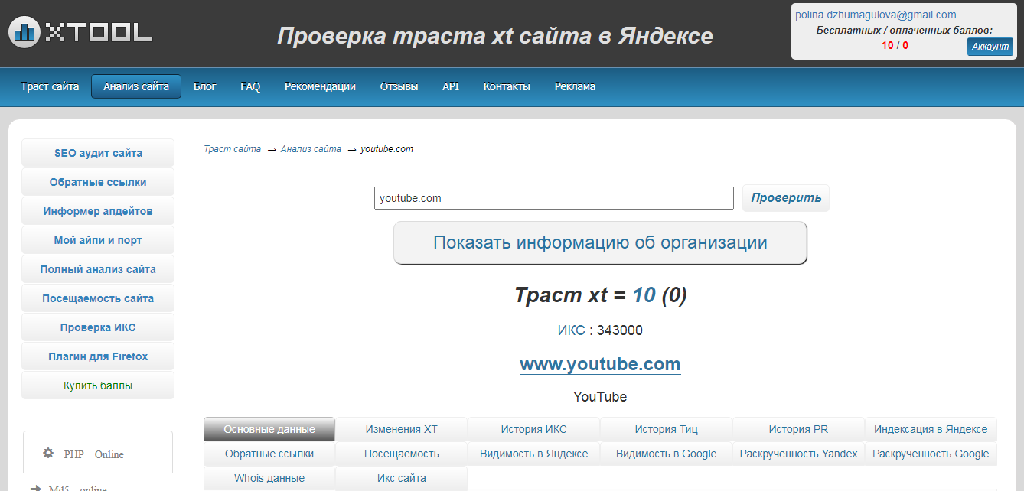1024x491 pixels.
Task: Switch to the Посещаемость tab
Action: 402,454
